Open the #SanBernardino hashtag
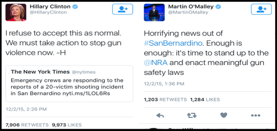 tap(173, 43)
